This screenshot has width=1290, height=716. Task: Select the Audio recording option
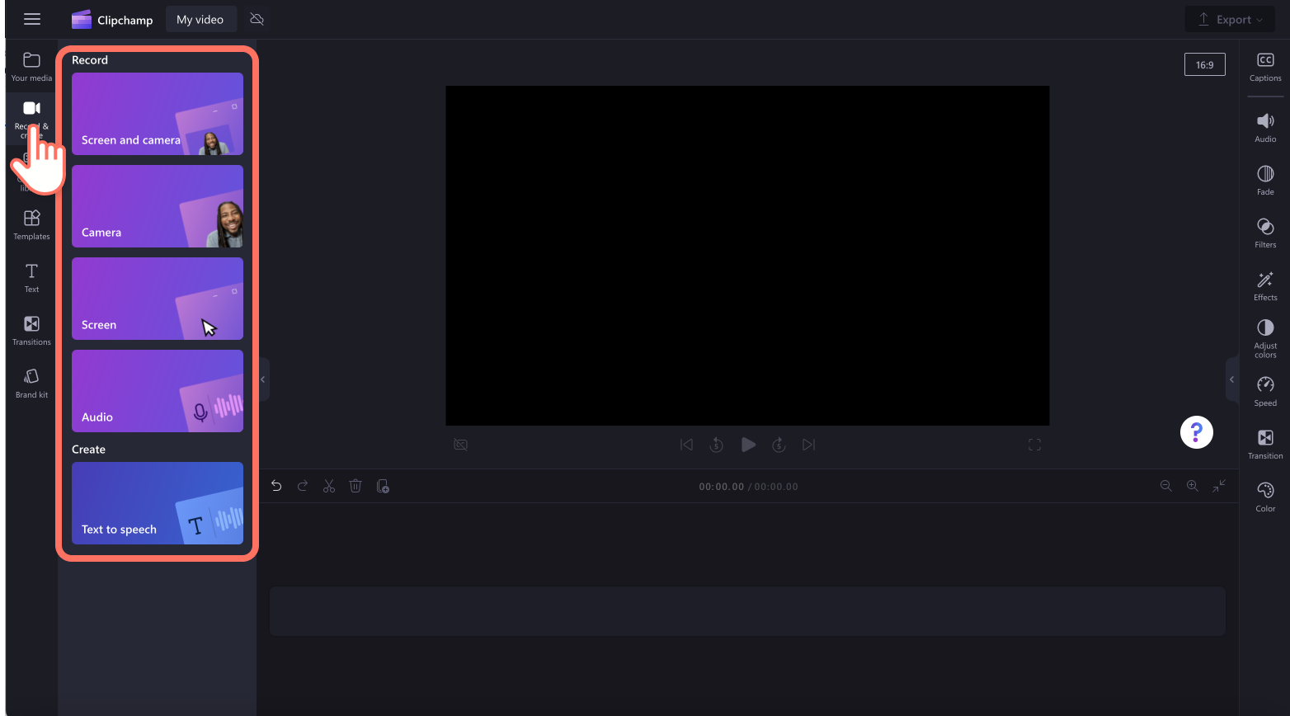(x=158, y=391)
